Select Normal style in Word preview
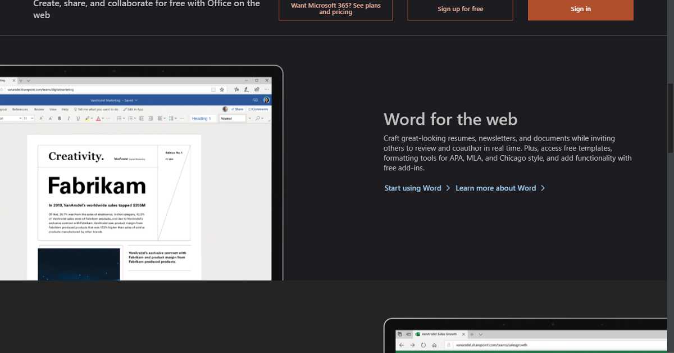Screen dimensions: 674x353 tap(233, 119)
